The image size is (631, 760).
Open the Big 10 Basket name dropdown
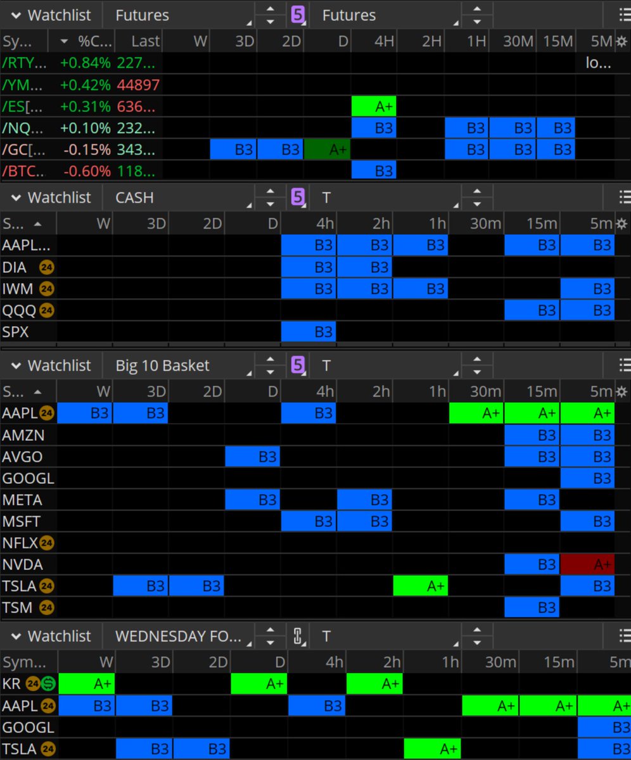click(x=178, y=365)
